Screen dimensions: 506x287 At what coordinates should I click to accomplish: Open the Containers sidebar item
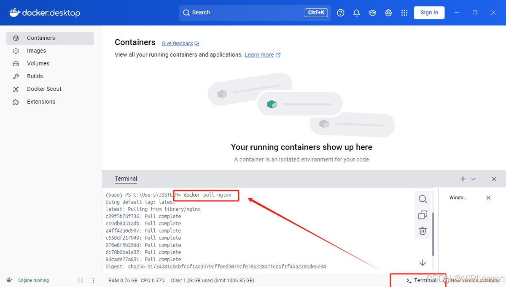click(x=50, y=38)
